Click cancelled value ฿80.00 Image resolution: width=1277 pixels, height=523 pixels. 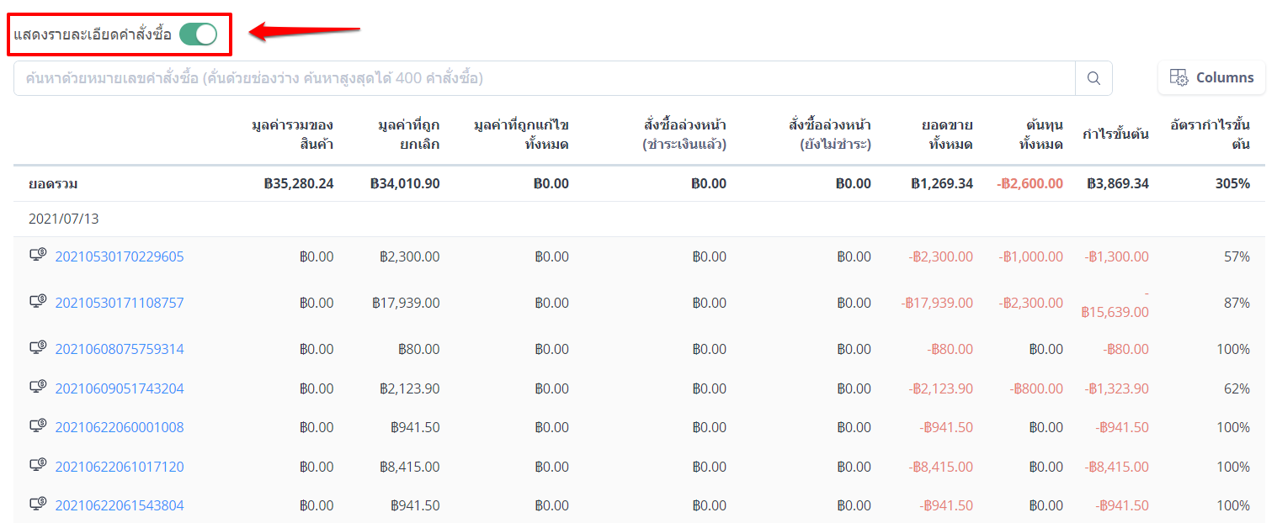coord(419,349)
